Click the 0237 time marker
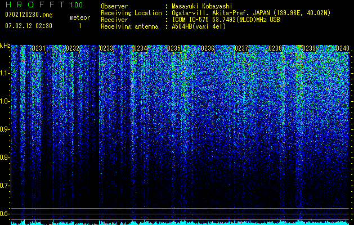The image size is (354, 225). [241, 48]
